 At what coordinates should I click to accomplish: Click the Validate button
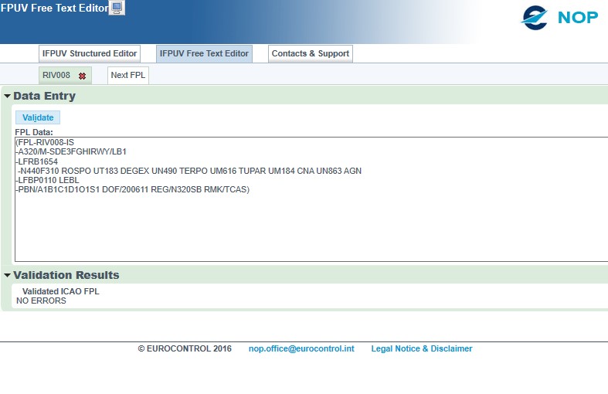tap(38, 117)
